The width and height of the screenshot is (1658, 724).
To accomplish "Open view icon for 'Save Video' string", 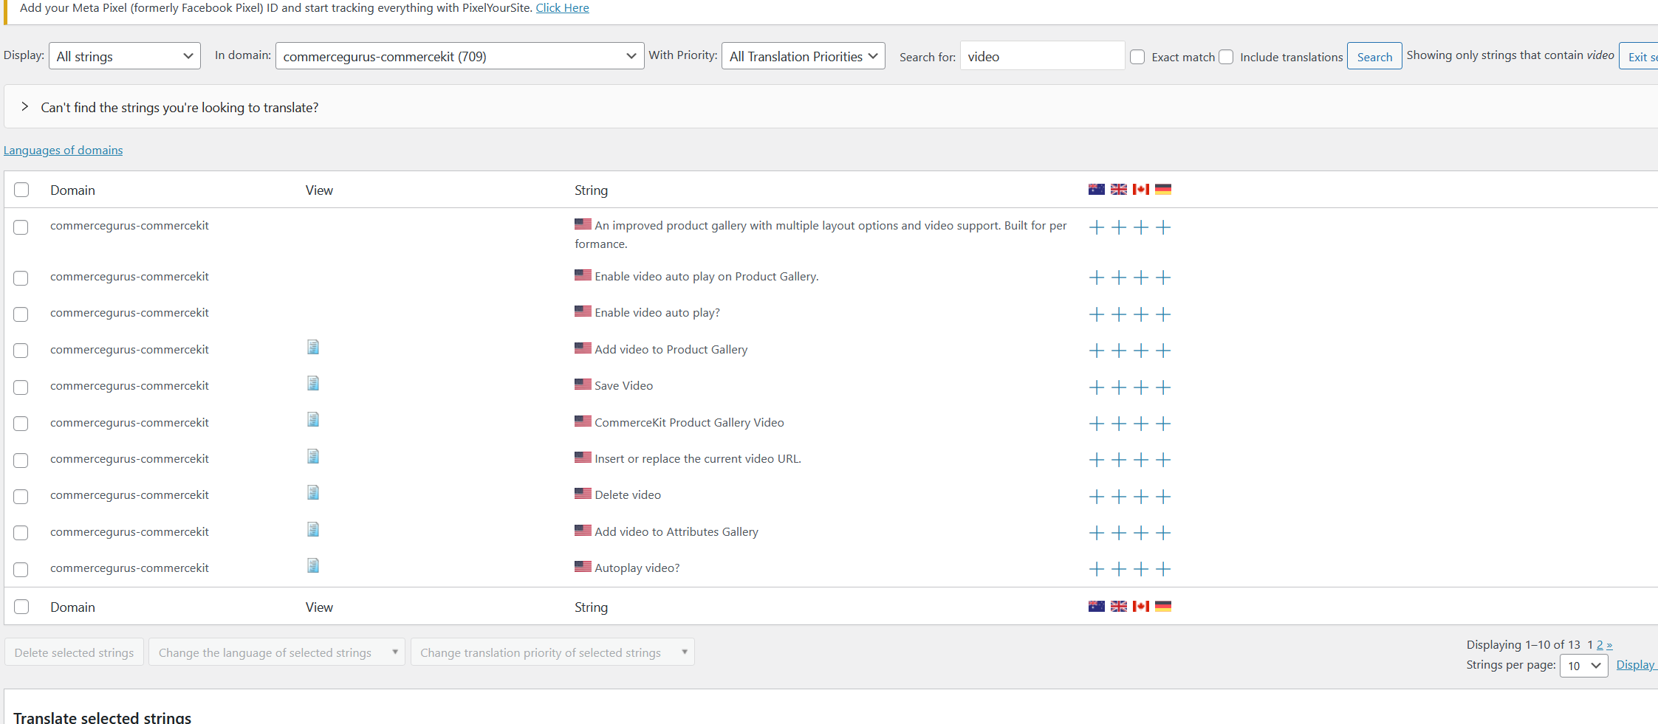I will [x=313, y=384].
